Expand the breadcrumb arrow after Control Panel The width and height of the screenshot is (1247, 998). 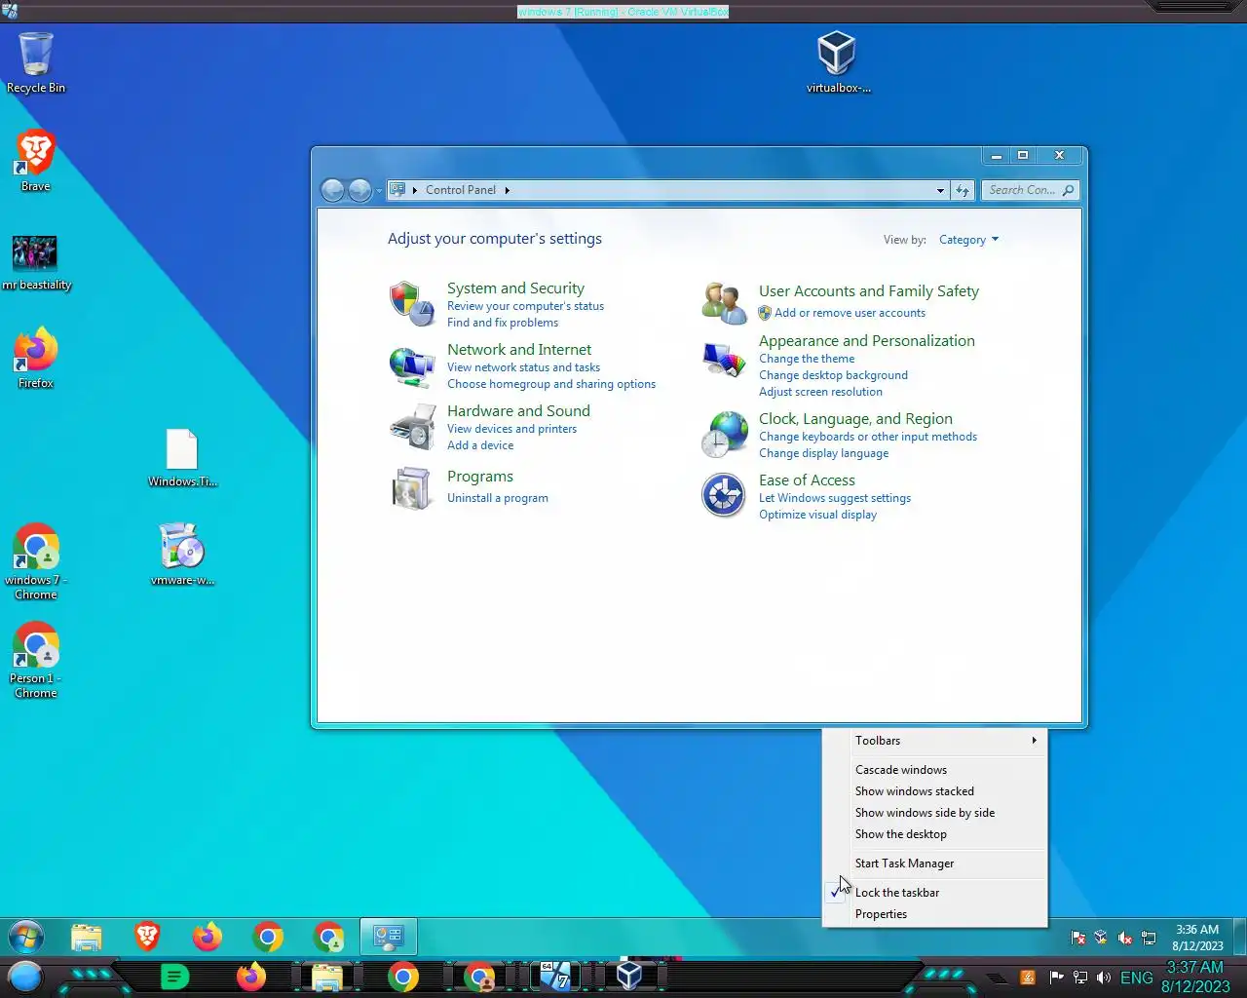click(507, 190)
